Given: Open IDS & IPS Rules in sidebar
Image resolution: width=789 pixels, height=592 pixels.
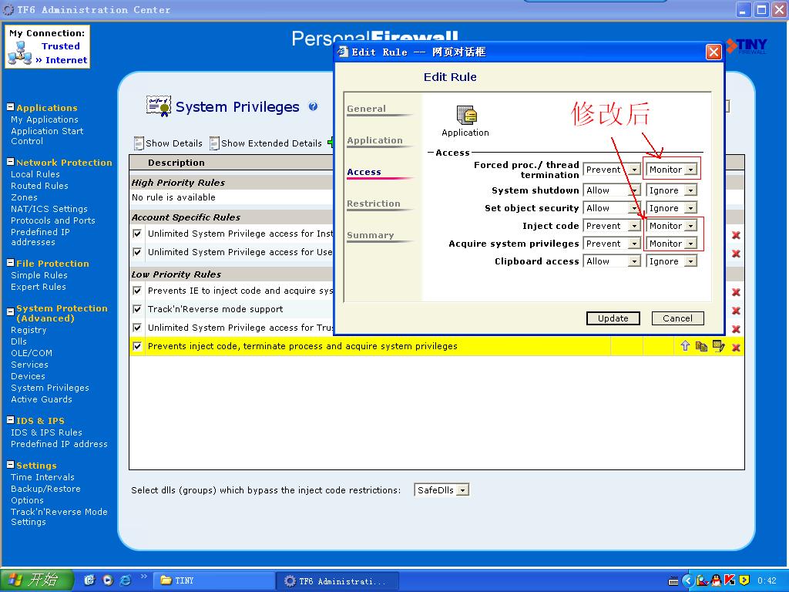Looking at the screenshot, I should point(46,432).
